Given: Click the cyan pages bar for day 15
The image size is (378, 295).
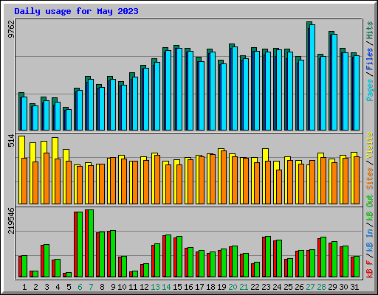Looking at the screenshot, I should (179, 89).
